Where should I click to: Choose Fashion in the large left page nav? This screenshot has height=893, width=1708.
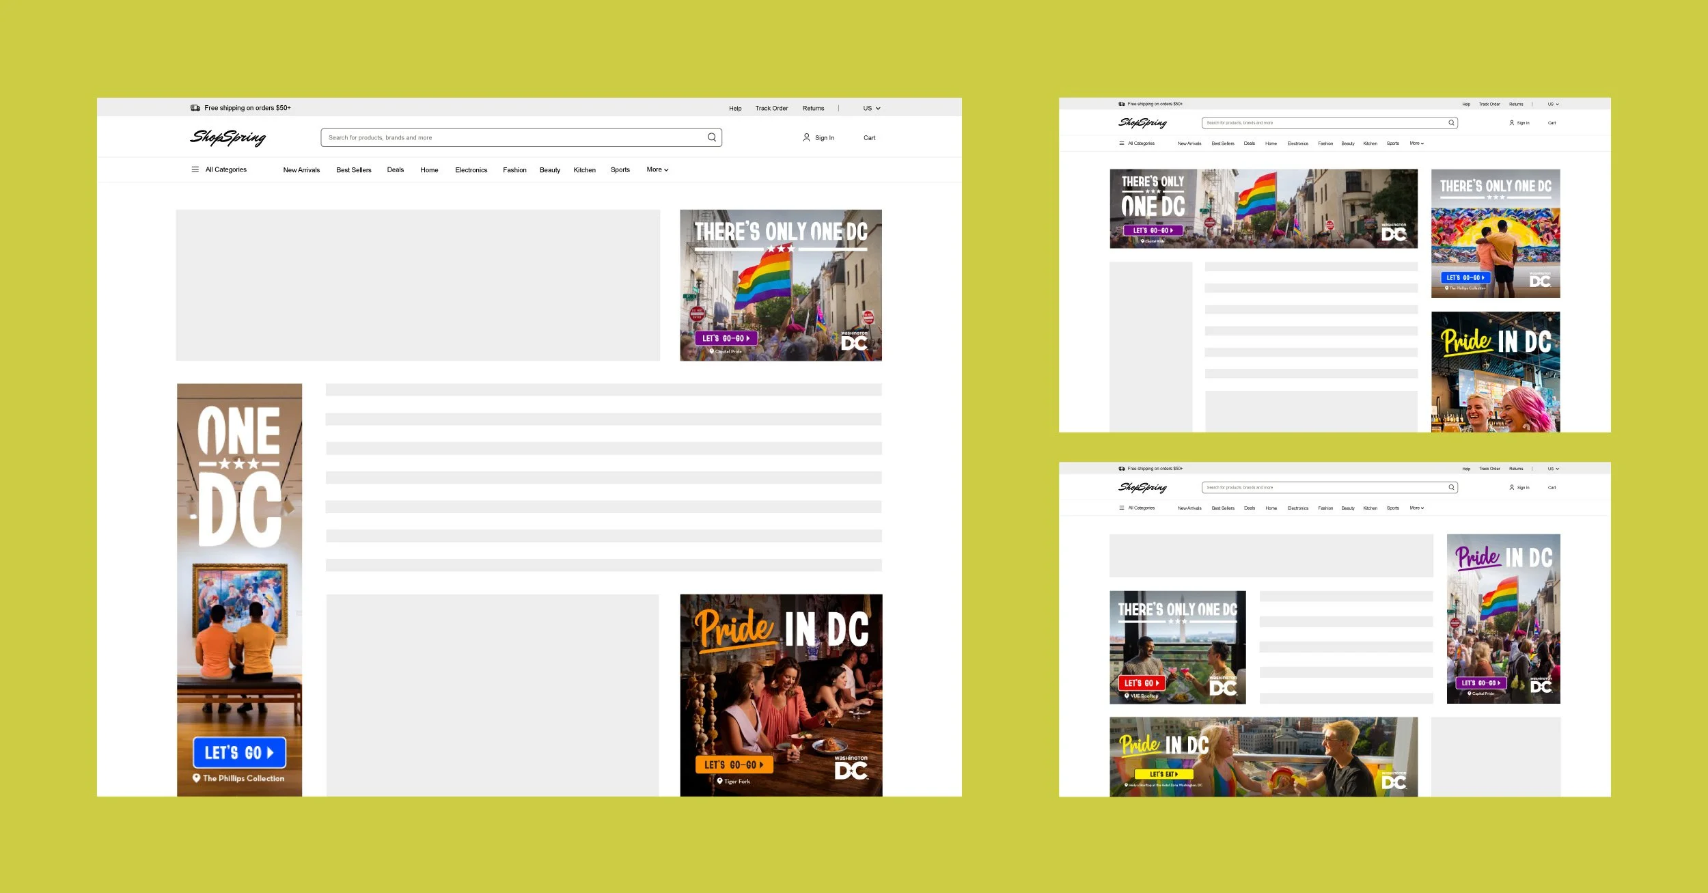[514, 170]
